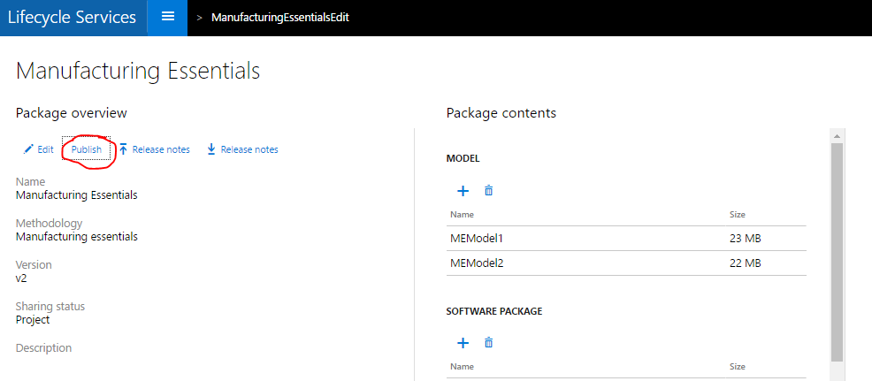
Task: Sort models by Name column header
Action: pyautogui.click(x=462, y=215)
